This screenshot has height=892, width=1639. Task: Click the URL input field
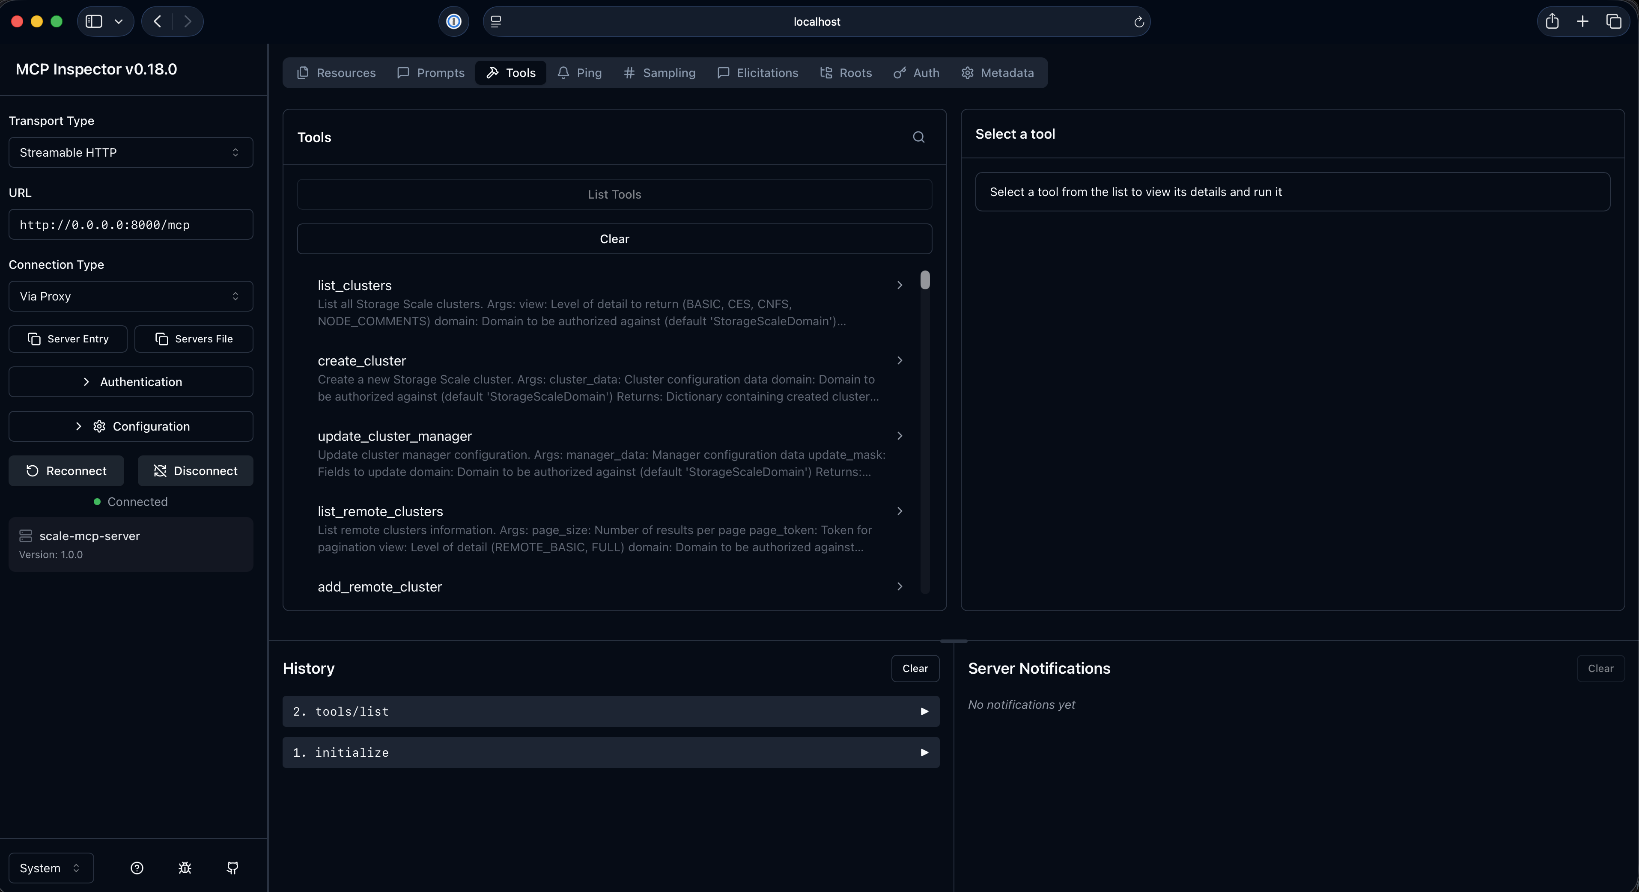click(x=131, y=224)
